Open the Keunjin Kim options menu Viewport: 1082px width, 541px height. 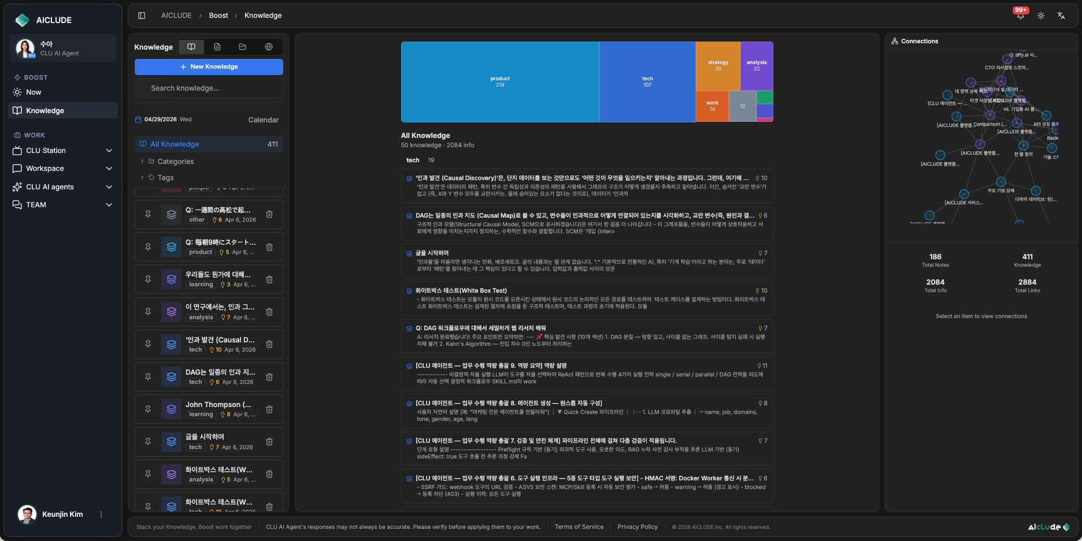point(101,514)
